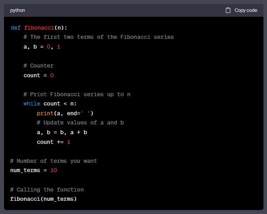
Task: Click the "print(a, end=' ')" statement
Action: [65, 113]
